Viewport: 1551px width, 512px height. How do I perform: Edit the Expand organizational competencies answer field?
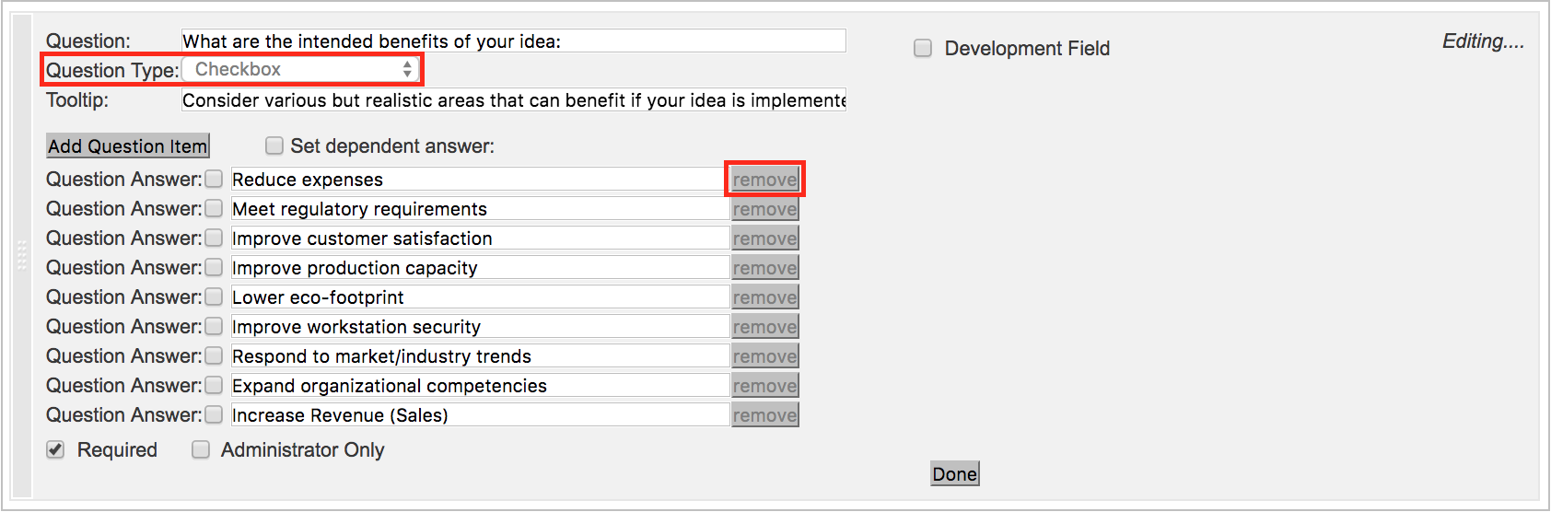coord(480,386)
